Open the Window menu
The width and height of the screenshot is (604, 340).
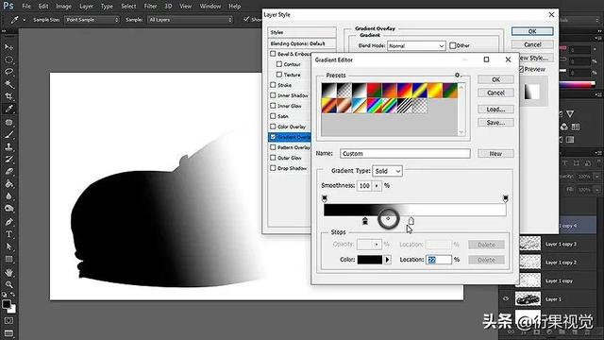(x=210, y=7)
